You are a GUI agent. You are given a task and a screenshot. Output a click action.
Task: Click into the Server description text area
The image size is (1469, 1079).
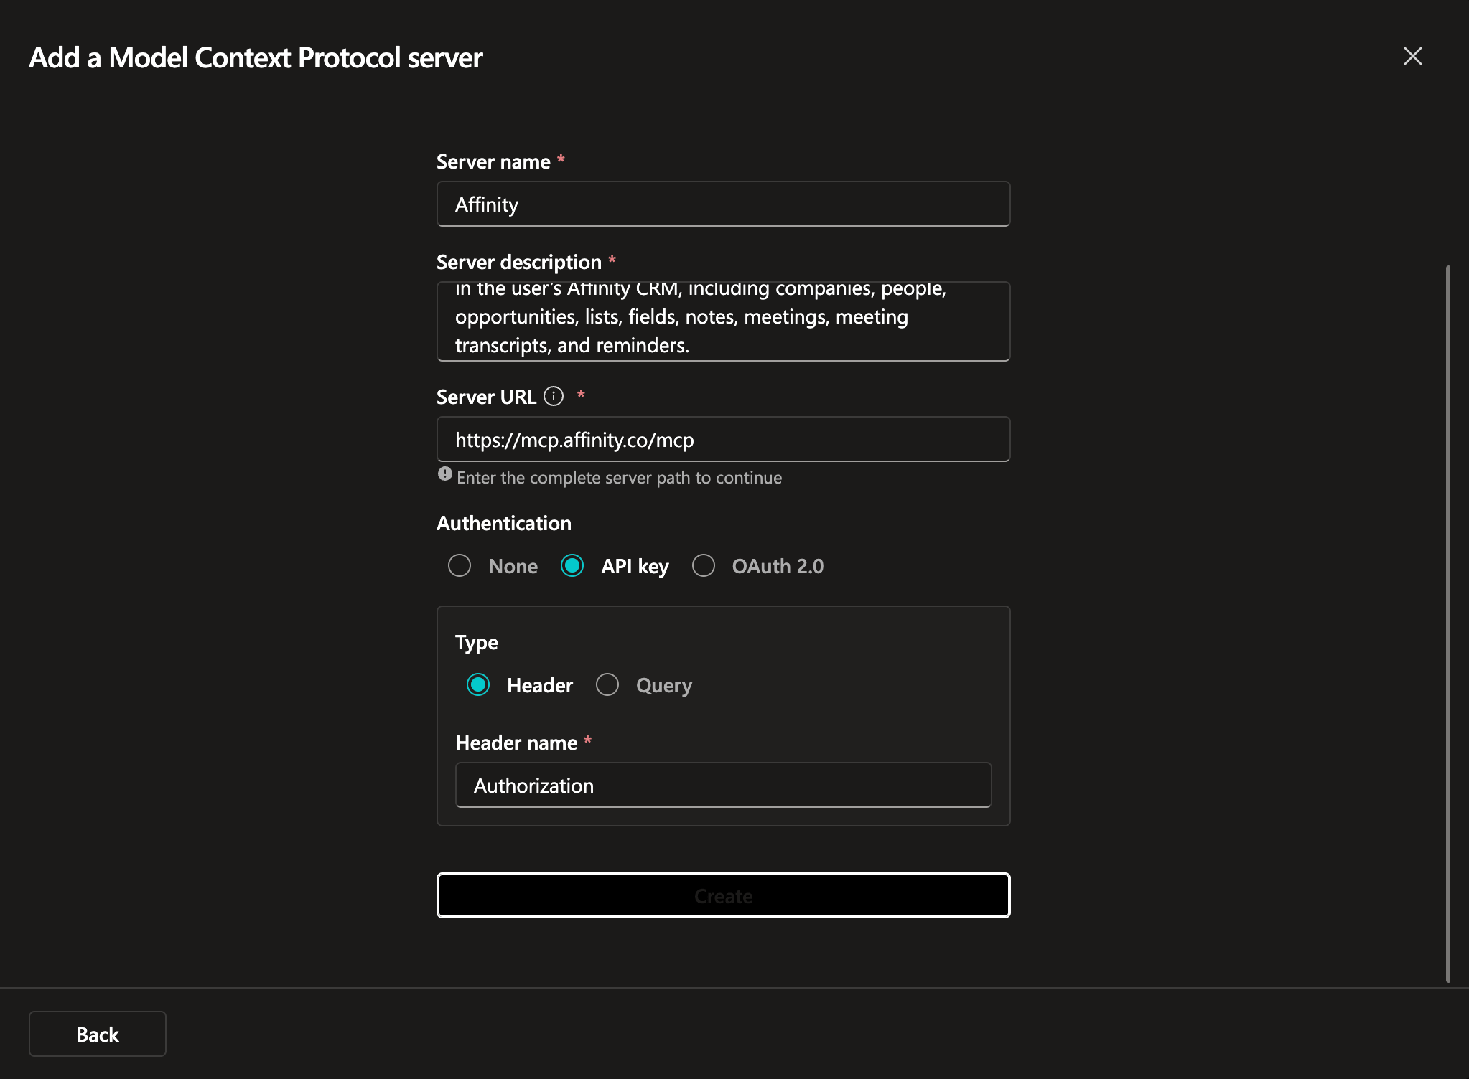coord(724,321)
